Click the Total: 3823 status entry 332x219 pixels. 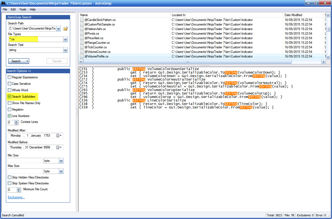point(275,215)
